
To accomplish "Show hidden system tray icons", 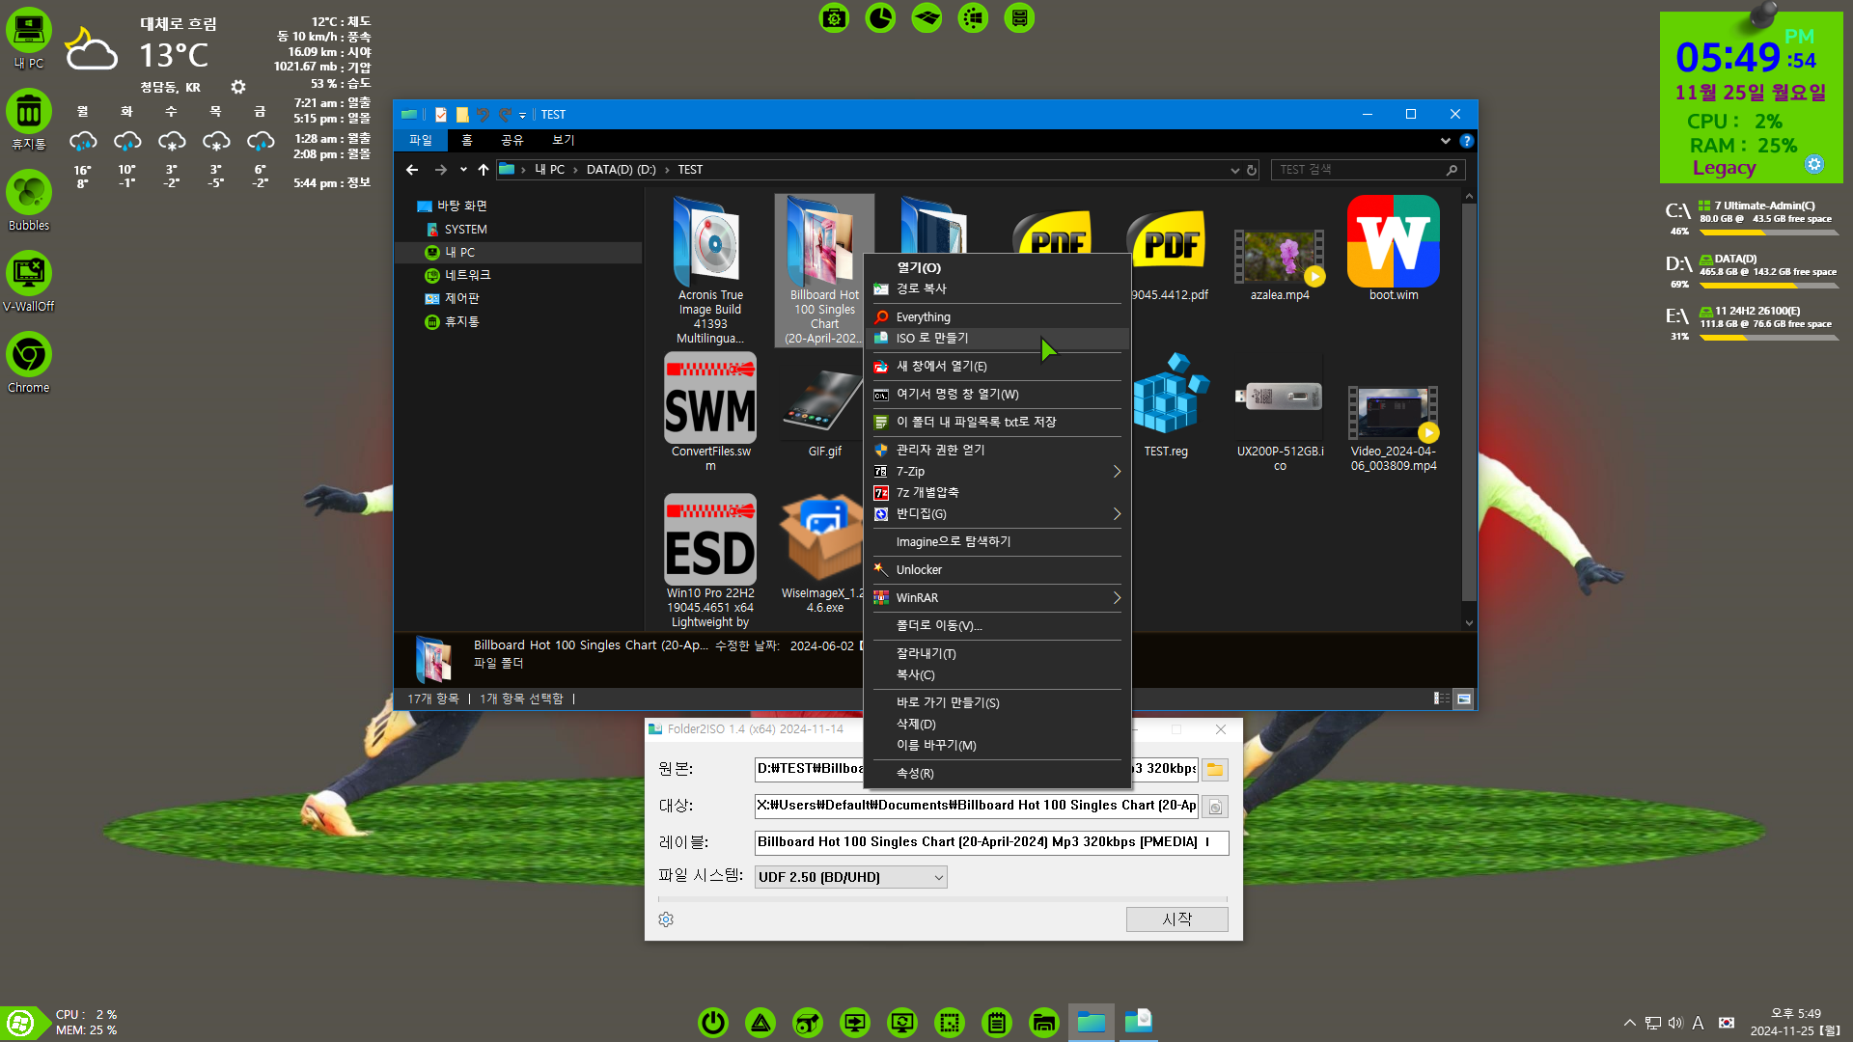I will click(1629, 1023).
